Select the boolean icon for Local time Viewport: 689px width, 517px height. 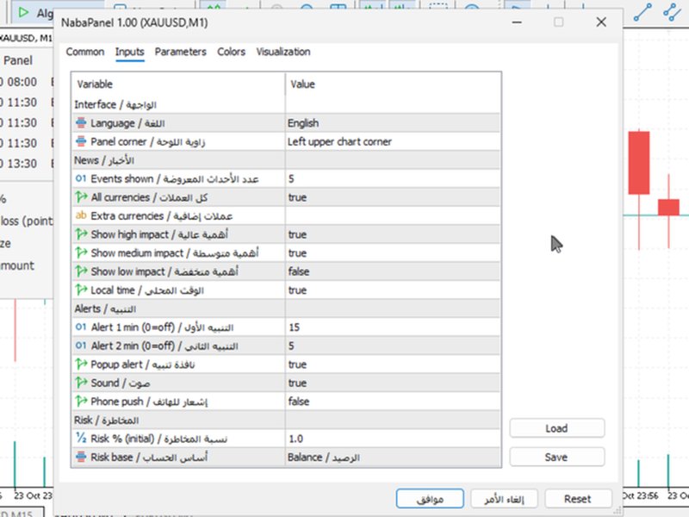tap(81, 290)
